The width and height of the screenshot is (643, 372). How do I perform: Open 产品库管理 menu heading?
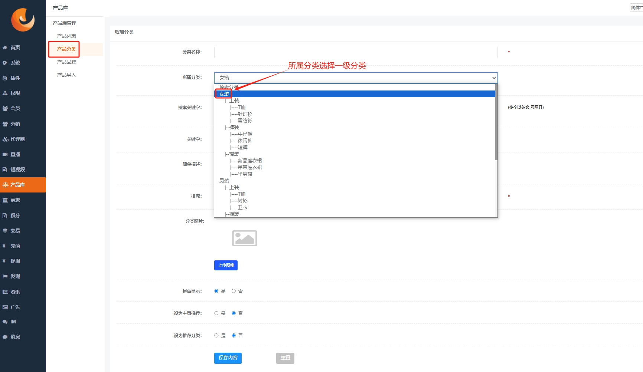point(65,23)
